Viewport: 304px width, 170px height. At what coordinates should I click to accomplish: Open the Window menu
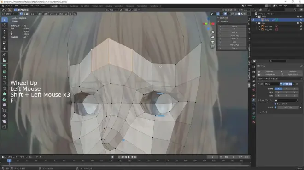(x=35, y=6)
